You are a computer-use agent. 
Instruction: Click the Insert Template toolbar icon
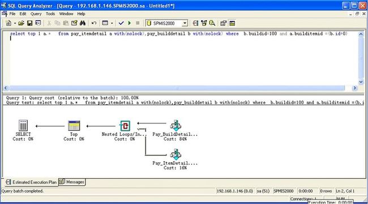[x=38, y=23]
